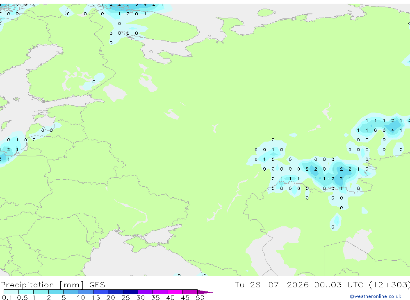This screenshot has width=410, height=300.
Task: Click the 50 legend scale label
Action: tap(200, 298)
